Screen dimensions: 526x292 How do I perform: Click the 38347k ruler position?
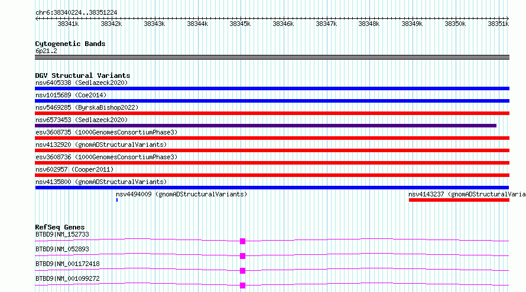[326, 24]
